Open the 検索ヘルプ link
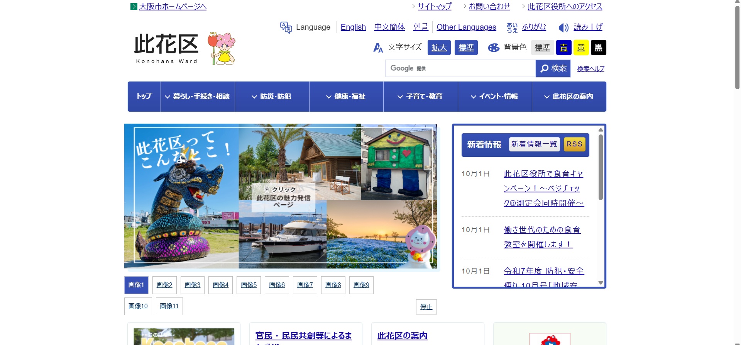Screen dimensions: 741x345 pos(591,69)
